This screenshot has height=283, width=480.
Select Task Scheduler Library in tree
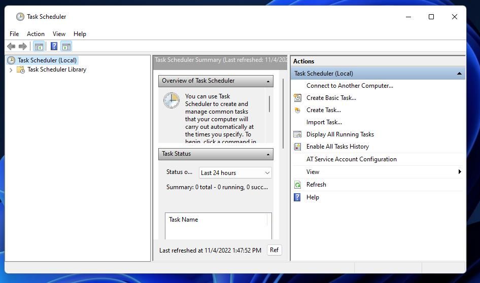57,69
